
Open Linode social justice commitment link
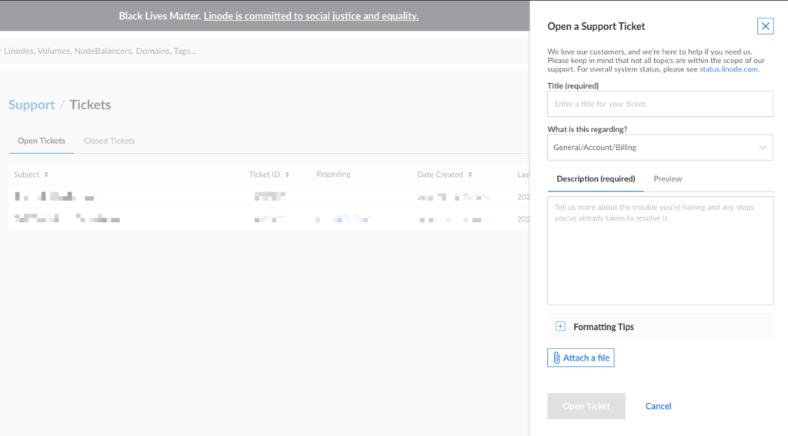point(311,16)
